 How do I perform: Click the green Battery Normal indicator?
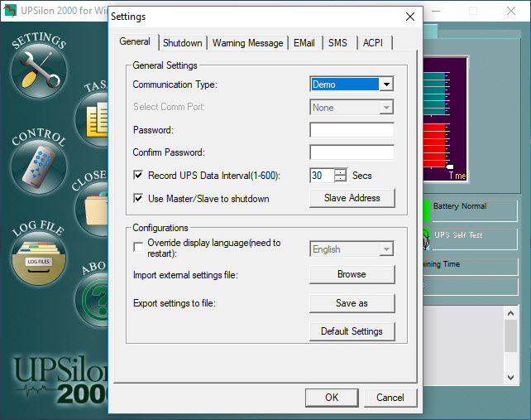(426, 211)
